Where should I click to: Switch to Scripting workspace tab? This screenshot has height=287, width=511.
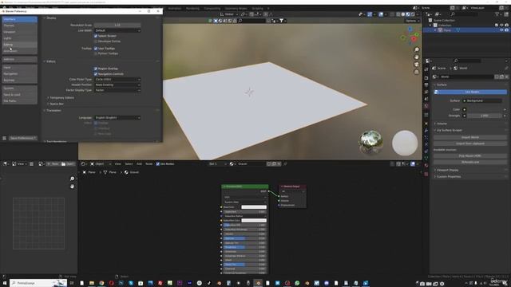257,9
